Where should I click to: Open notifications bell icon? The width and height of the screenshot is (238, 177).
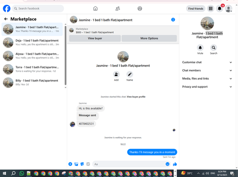click(x=219, y=9)
